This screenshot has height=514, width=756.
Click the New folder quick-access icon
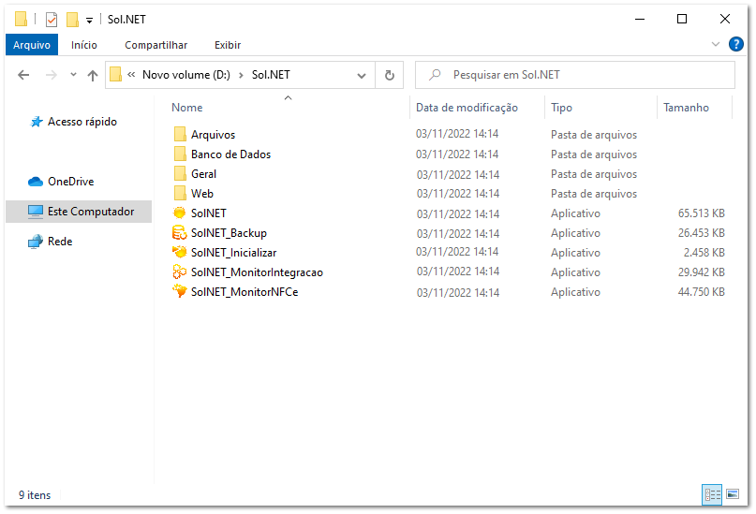(72, 20)
